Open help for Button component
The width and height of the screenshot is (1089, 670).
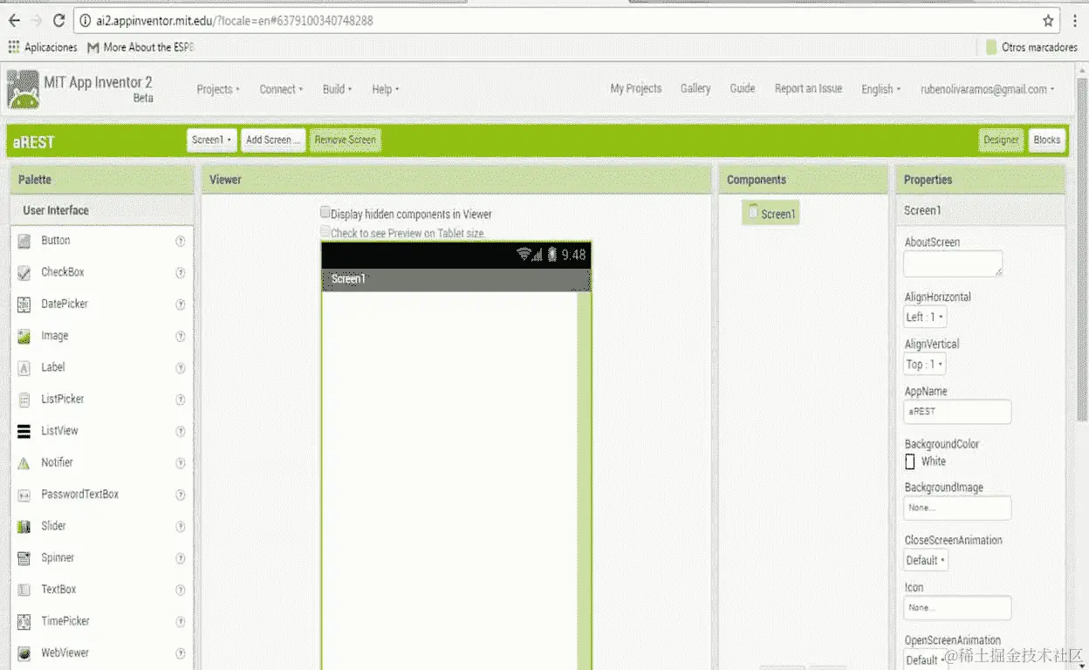click(x=181, y=241)
